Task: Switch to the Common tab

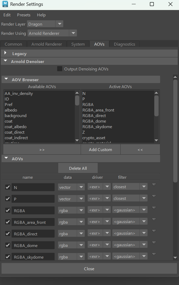Action: pos(13,44)
